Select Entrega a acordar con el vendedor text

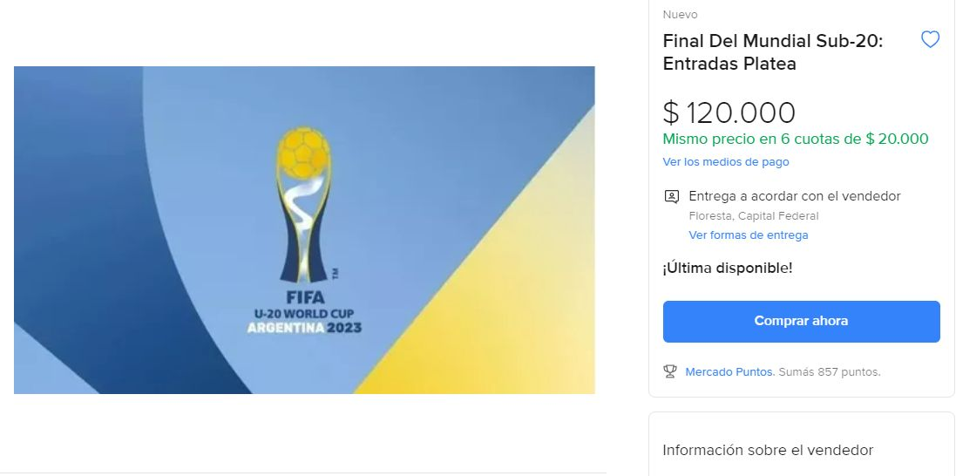click(794, 196)
